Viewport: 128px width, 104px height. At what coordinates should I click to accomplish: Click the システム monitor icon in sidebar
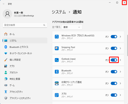(6, 40)
